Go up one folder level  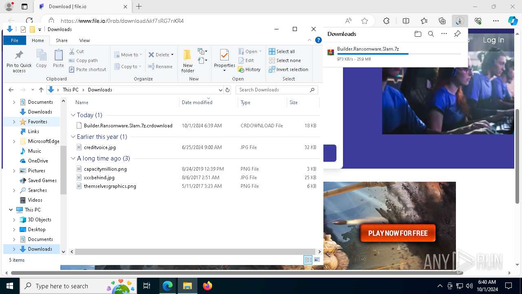41,90
